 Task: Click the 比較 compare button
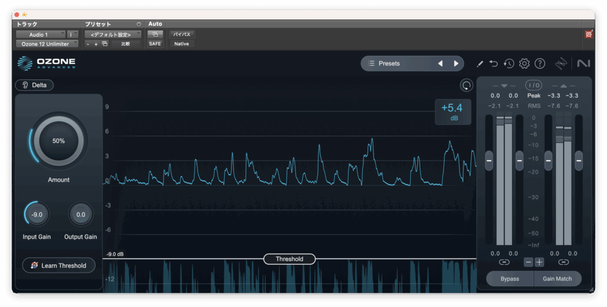[x=126, y=44]
